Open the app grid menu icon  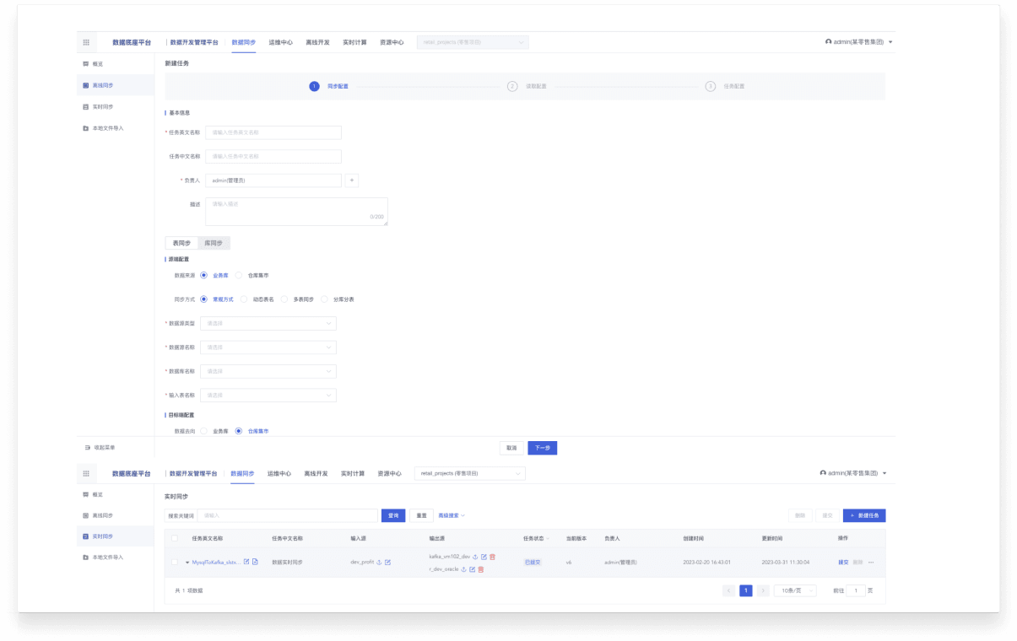pyautogui.click(x=86, y=42)
